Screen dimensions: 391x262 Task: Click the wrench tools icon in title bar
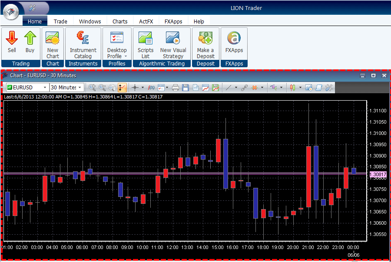tap(32, 8)
